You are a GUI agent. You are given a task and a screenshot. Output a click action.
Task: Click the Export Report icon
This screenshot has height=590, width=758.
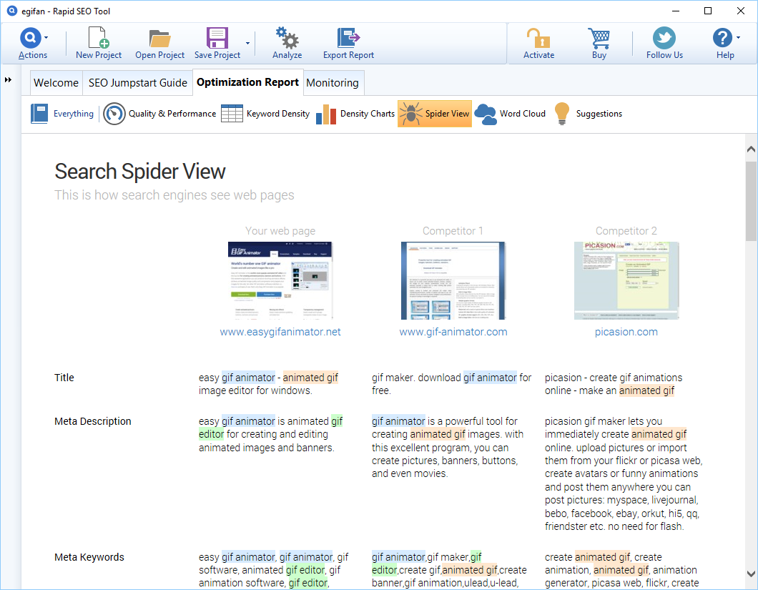348,39
